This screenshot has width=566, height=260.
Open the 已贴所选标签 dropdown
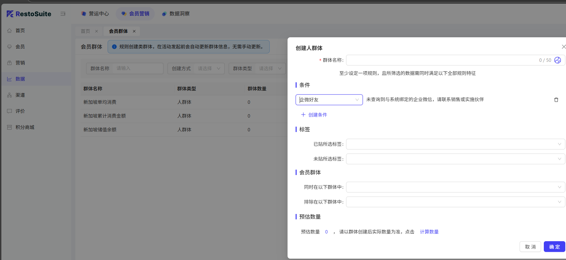pos(455,144)
